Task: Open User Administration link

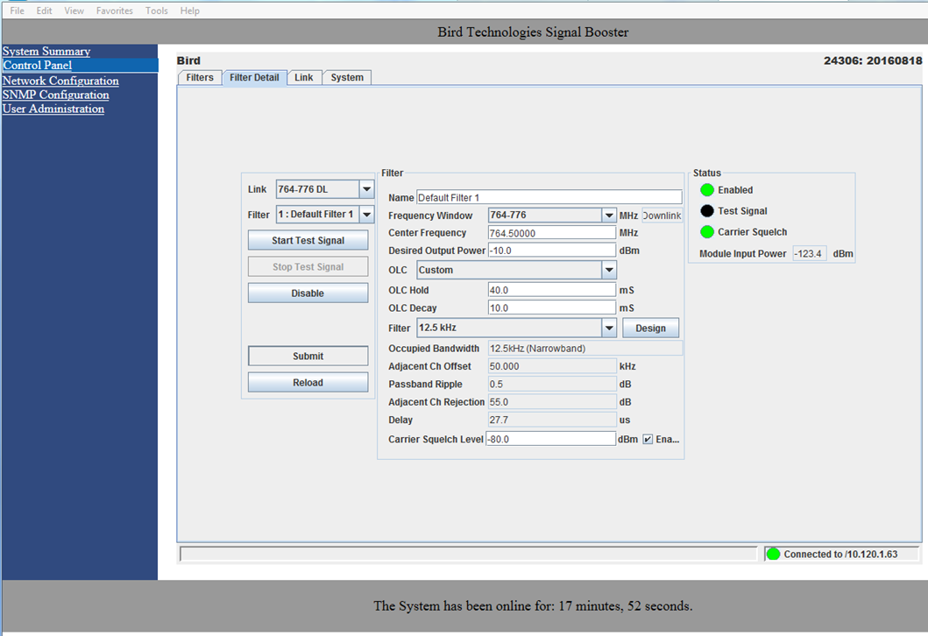Action: pos(53,109)
